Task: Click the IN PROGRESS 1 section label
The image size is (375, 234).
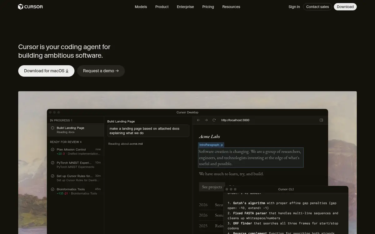Action: tap(61, 120)
